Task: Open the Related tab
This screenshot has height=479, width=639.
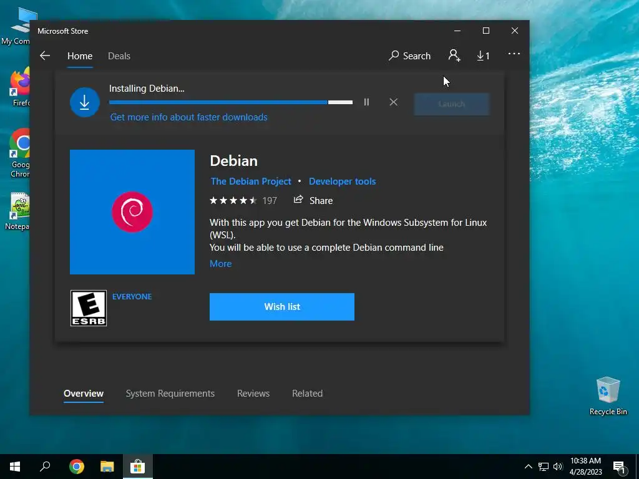Action: [x=307, y=394]
